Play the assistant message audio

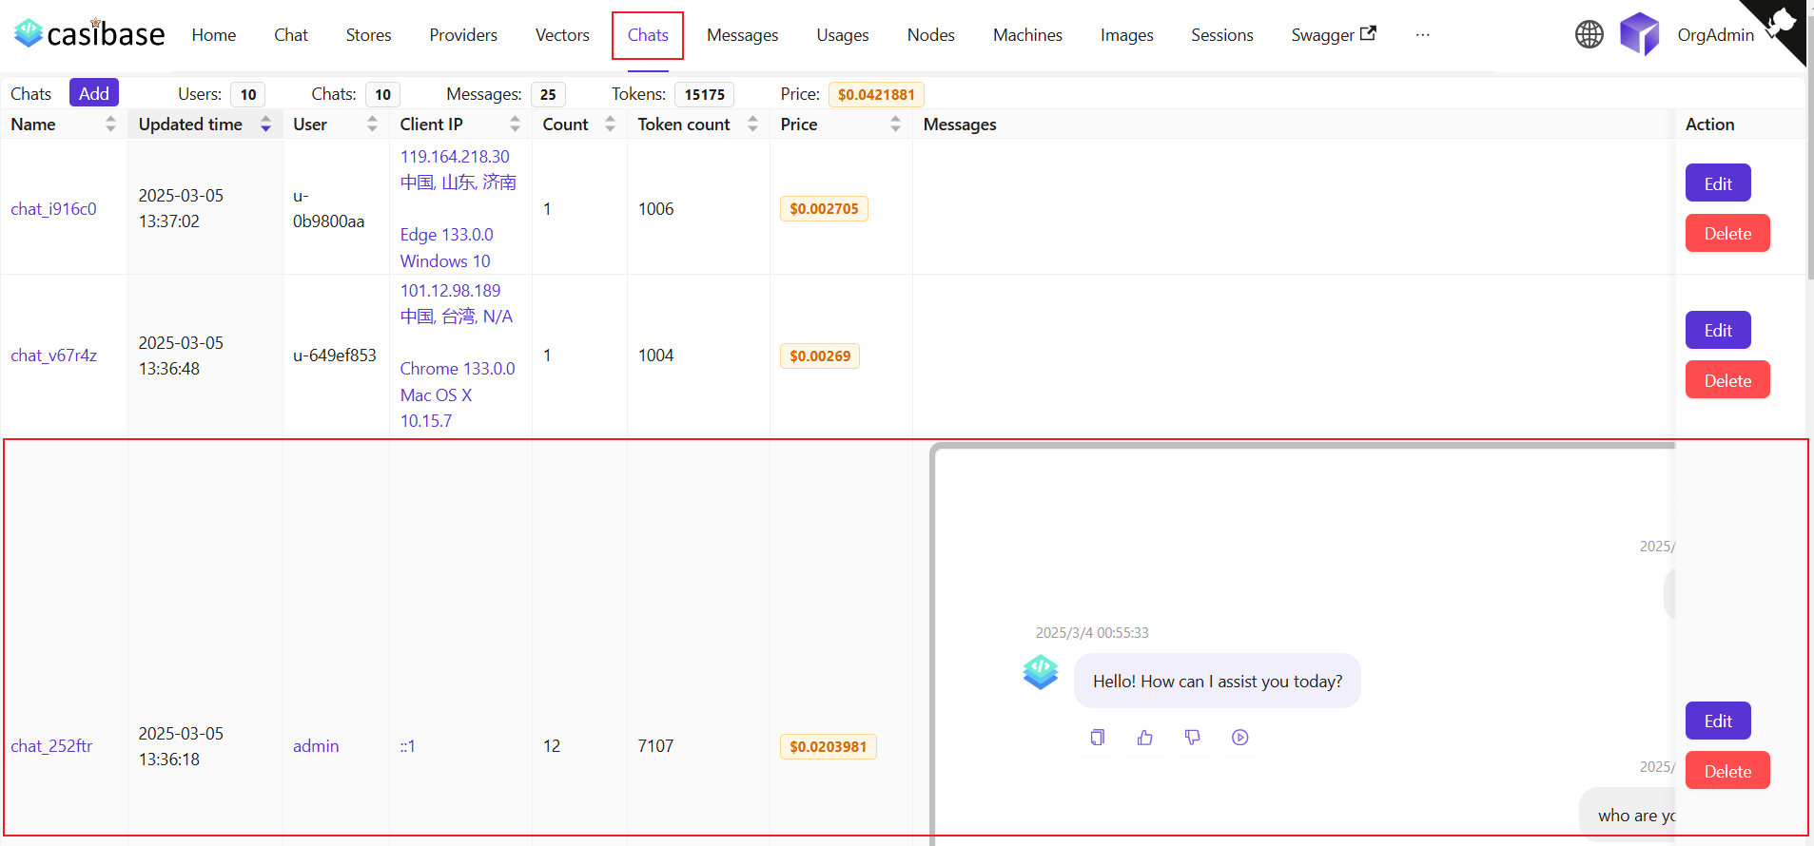click(1240, 738)
